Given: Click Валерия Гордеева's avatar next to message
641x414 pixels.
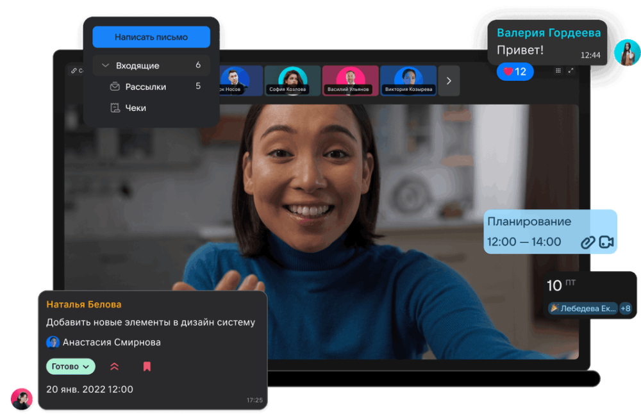Looking at the screenshot, I should click(x=626, y=53).
